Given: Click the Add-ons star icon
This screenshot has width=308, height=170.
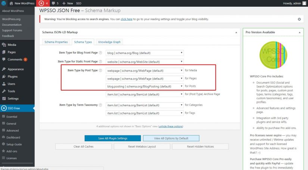Looking at the screenshot, I should pyautogui.click(x=3, y=151).
